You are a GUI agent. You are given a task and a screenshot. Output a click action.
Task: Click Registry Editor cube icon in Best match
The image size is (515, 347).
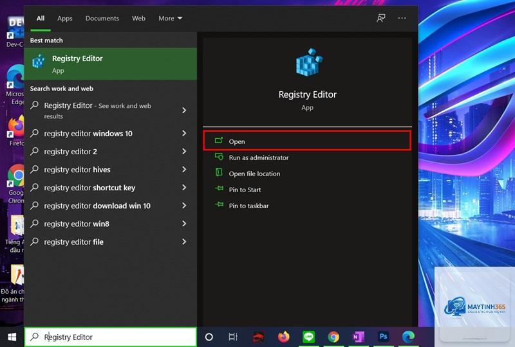pyautogui.click(x=39, y=61)
